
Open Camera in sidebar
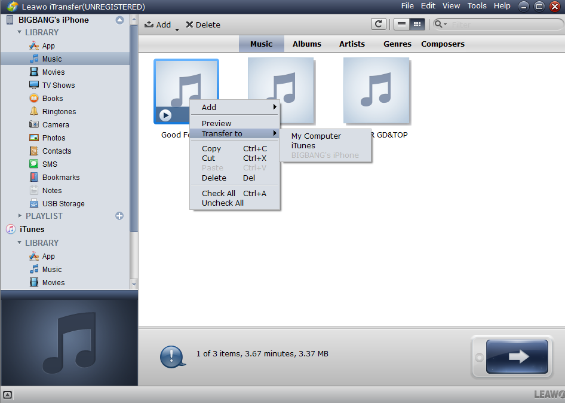[55, 125]
